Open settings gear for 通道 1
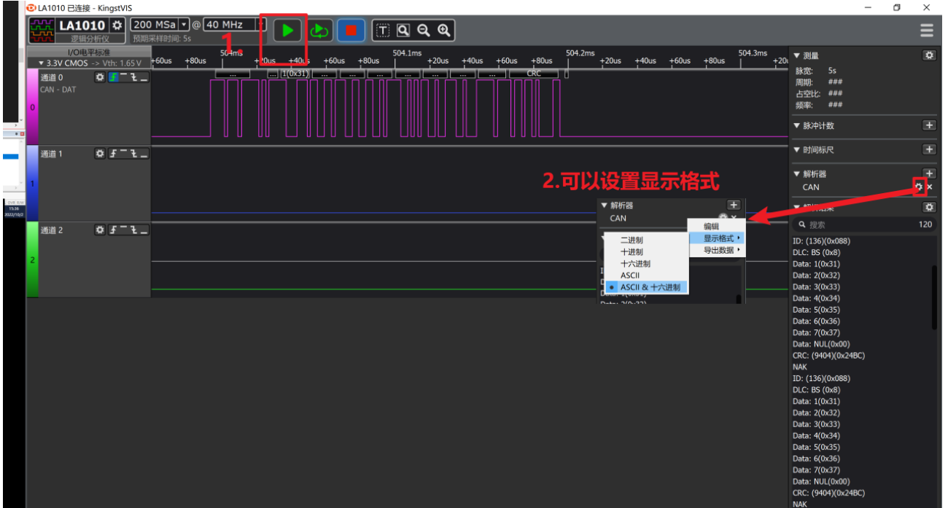Viewport: 948px width, 508px height. coord(100,154)
